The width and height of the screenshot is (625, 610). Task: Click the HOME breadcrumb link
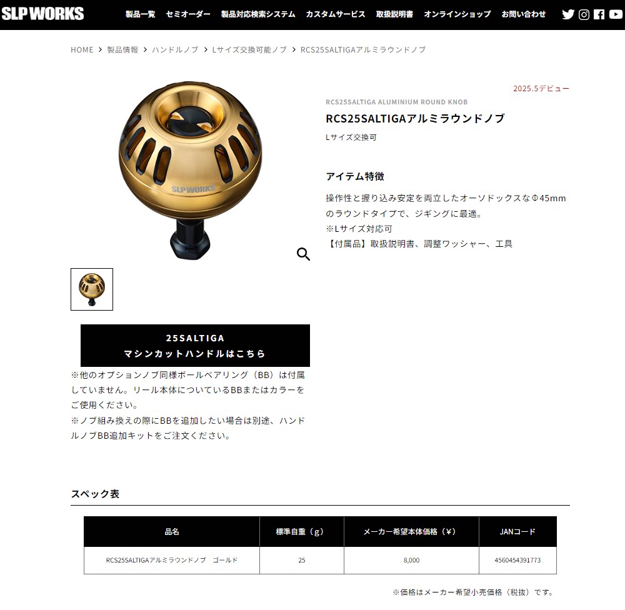point(82,50)
